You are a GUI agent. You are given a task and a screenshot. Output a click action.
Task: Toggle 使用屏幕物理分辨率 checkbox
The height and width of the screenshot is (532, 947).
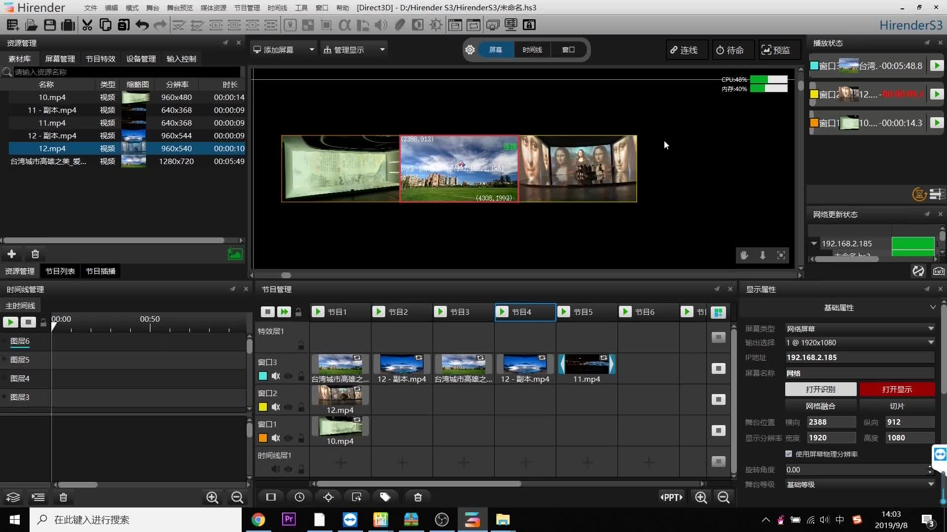[x=789, y=454]
